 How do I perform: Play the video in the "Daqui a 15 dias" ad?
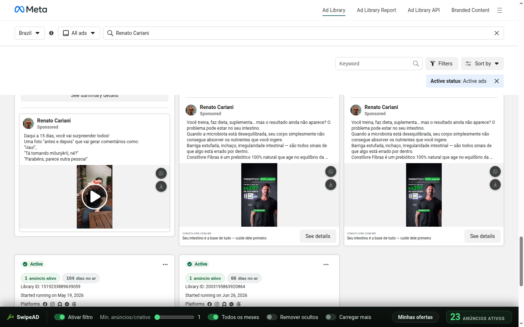(95, 197)
